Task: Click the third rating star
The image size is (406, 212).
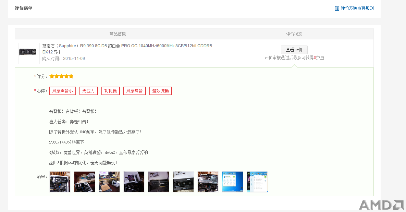Action: tap(61, 76)
